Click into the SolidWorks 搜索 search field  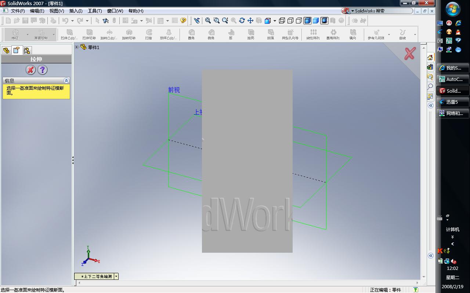point(383,11)
